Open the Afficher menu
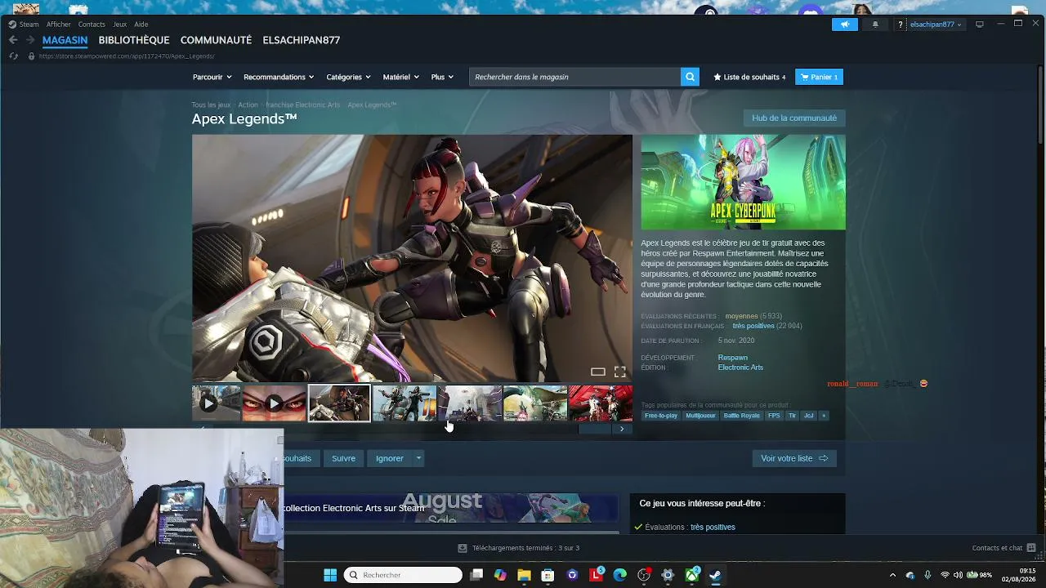The height and width of the screenshot is (588, 1046). pyautogui.click(x=59, y=24)
